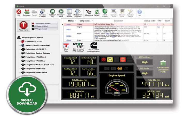Click the Active link for the aftertreatment fault
This screenshot has height=125, width=184.
point(69,29)
